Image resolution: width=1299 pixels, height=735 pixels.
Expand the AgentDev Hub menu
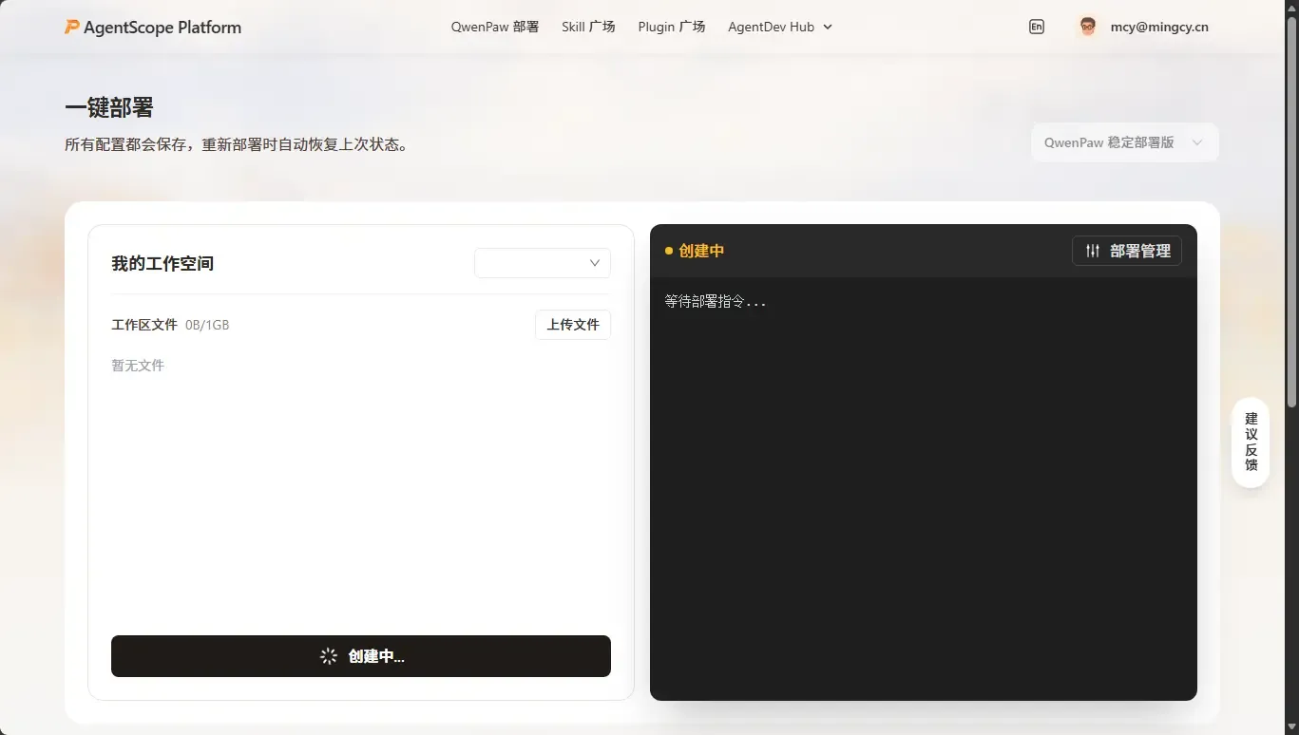click(780, 27)
